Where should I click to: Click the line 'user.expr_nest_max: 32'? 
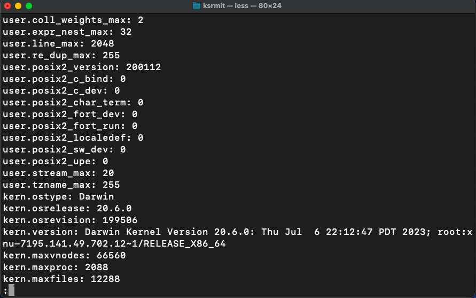click(x=67, y=32)
